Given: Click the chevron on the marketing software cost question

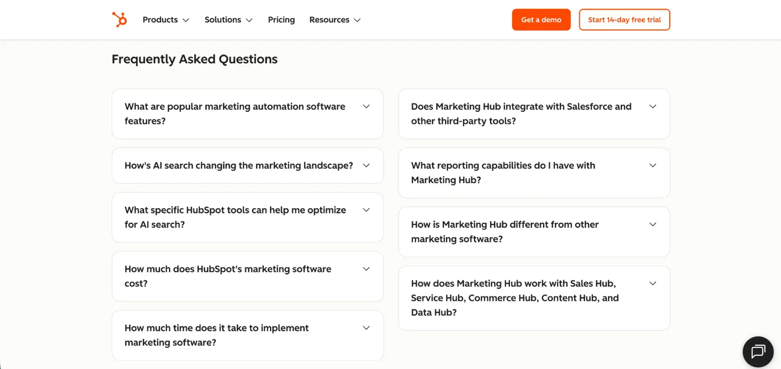Looking at the screenshot, I should click(x=366, y=269).
